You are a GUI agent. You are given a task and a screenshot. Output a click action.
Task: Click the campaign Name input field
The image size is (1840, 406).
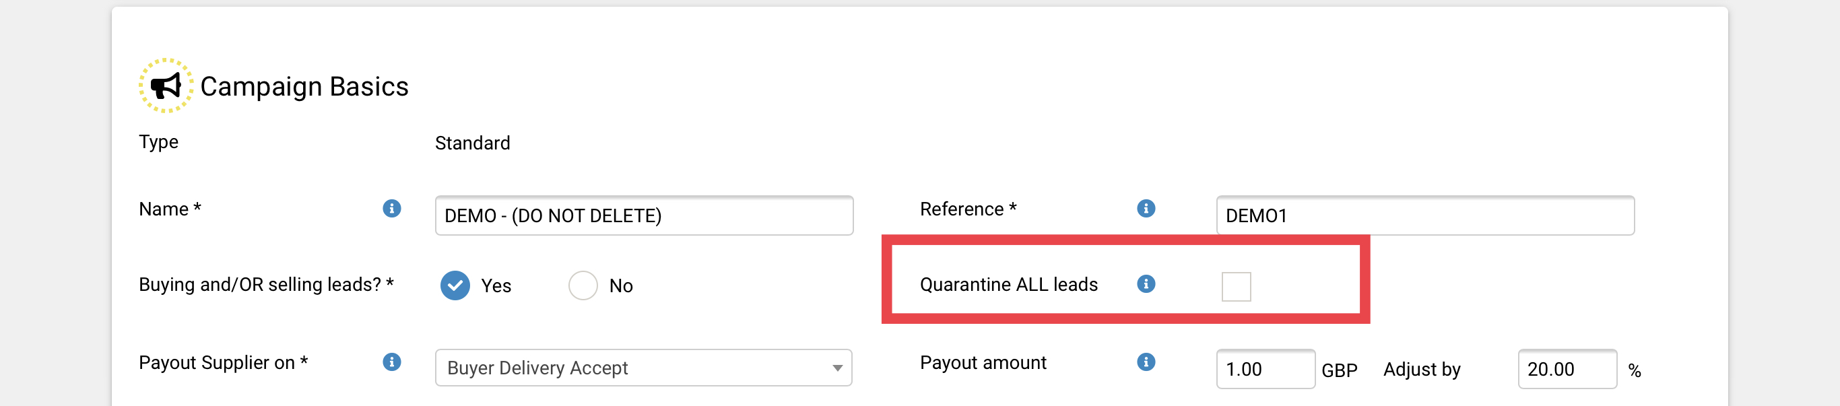(644, 215)
